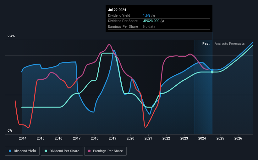The height and width of the screenshot is (160, 258).
Task: Click the Jul 22 2024 tooltip date
Action: pyautogui.click(x=117, y=10)
